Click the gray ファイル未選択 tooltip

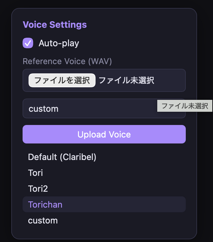pyautogui.click(x=185, y=106)
